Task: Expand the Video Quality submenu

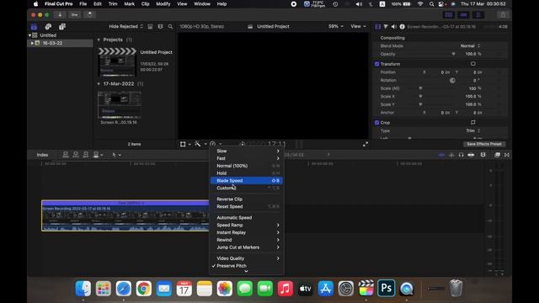Action: (247, 258)
